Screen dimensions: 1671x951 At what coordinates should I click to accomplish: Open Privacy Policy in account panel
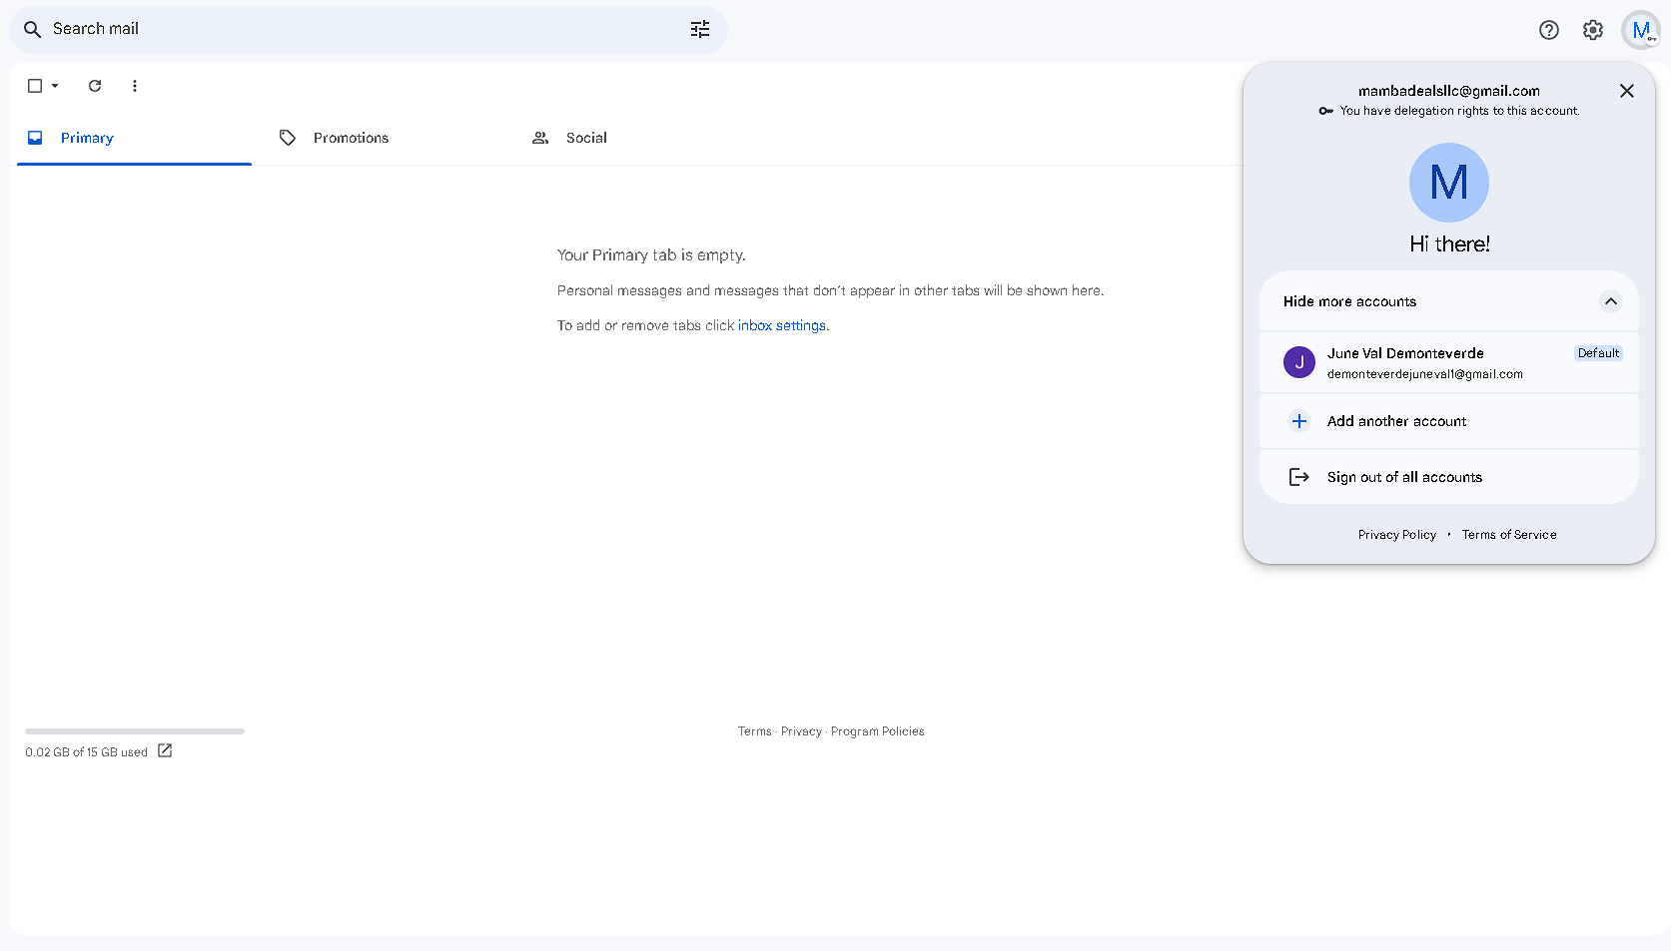1396,535
